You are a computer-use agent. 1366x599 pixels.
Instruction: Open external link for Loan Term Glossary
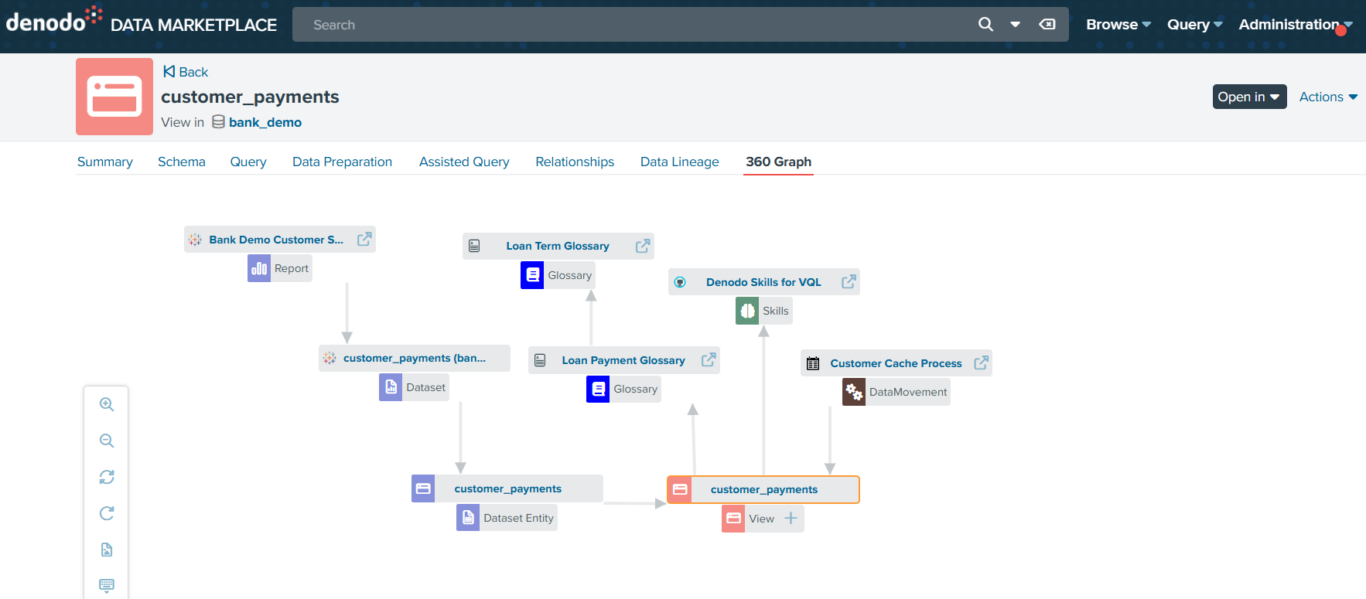tap(643, 246)
